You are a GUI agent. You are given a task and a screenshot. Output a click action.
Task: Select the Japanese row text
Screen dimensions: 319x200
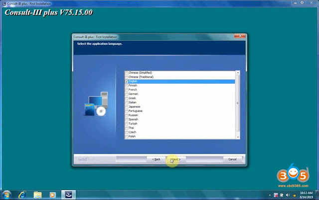click(x=134, y=107)
